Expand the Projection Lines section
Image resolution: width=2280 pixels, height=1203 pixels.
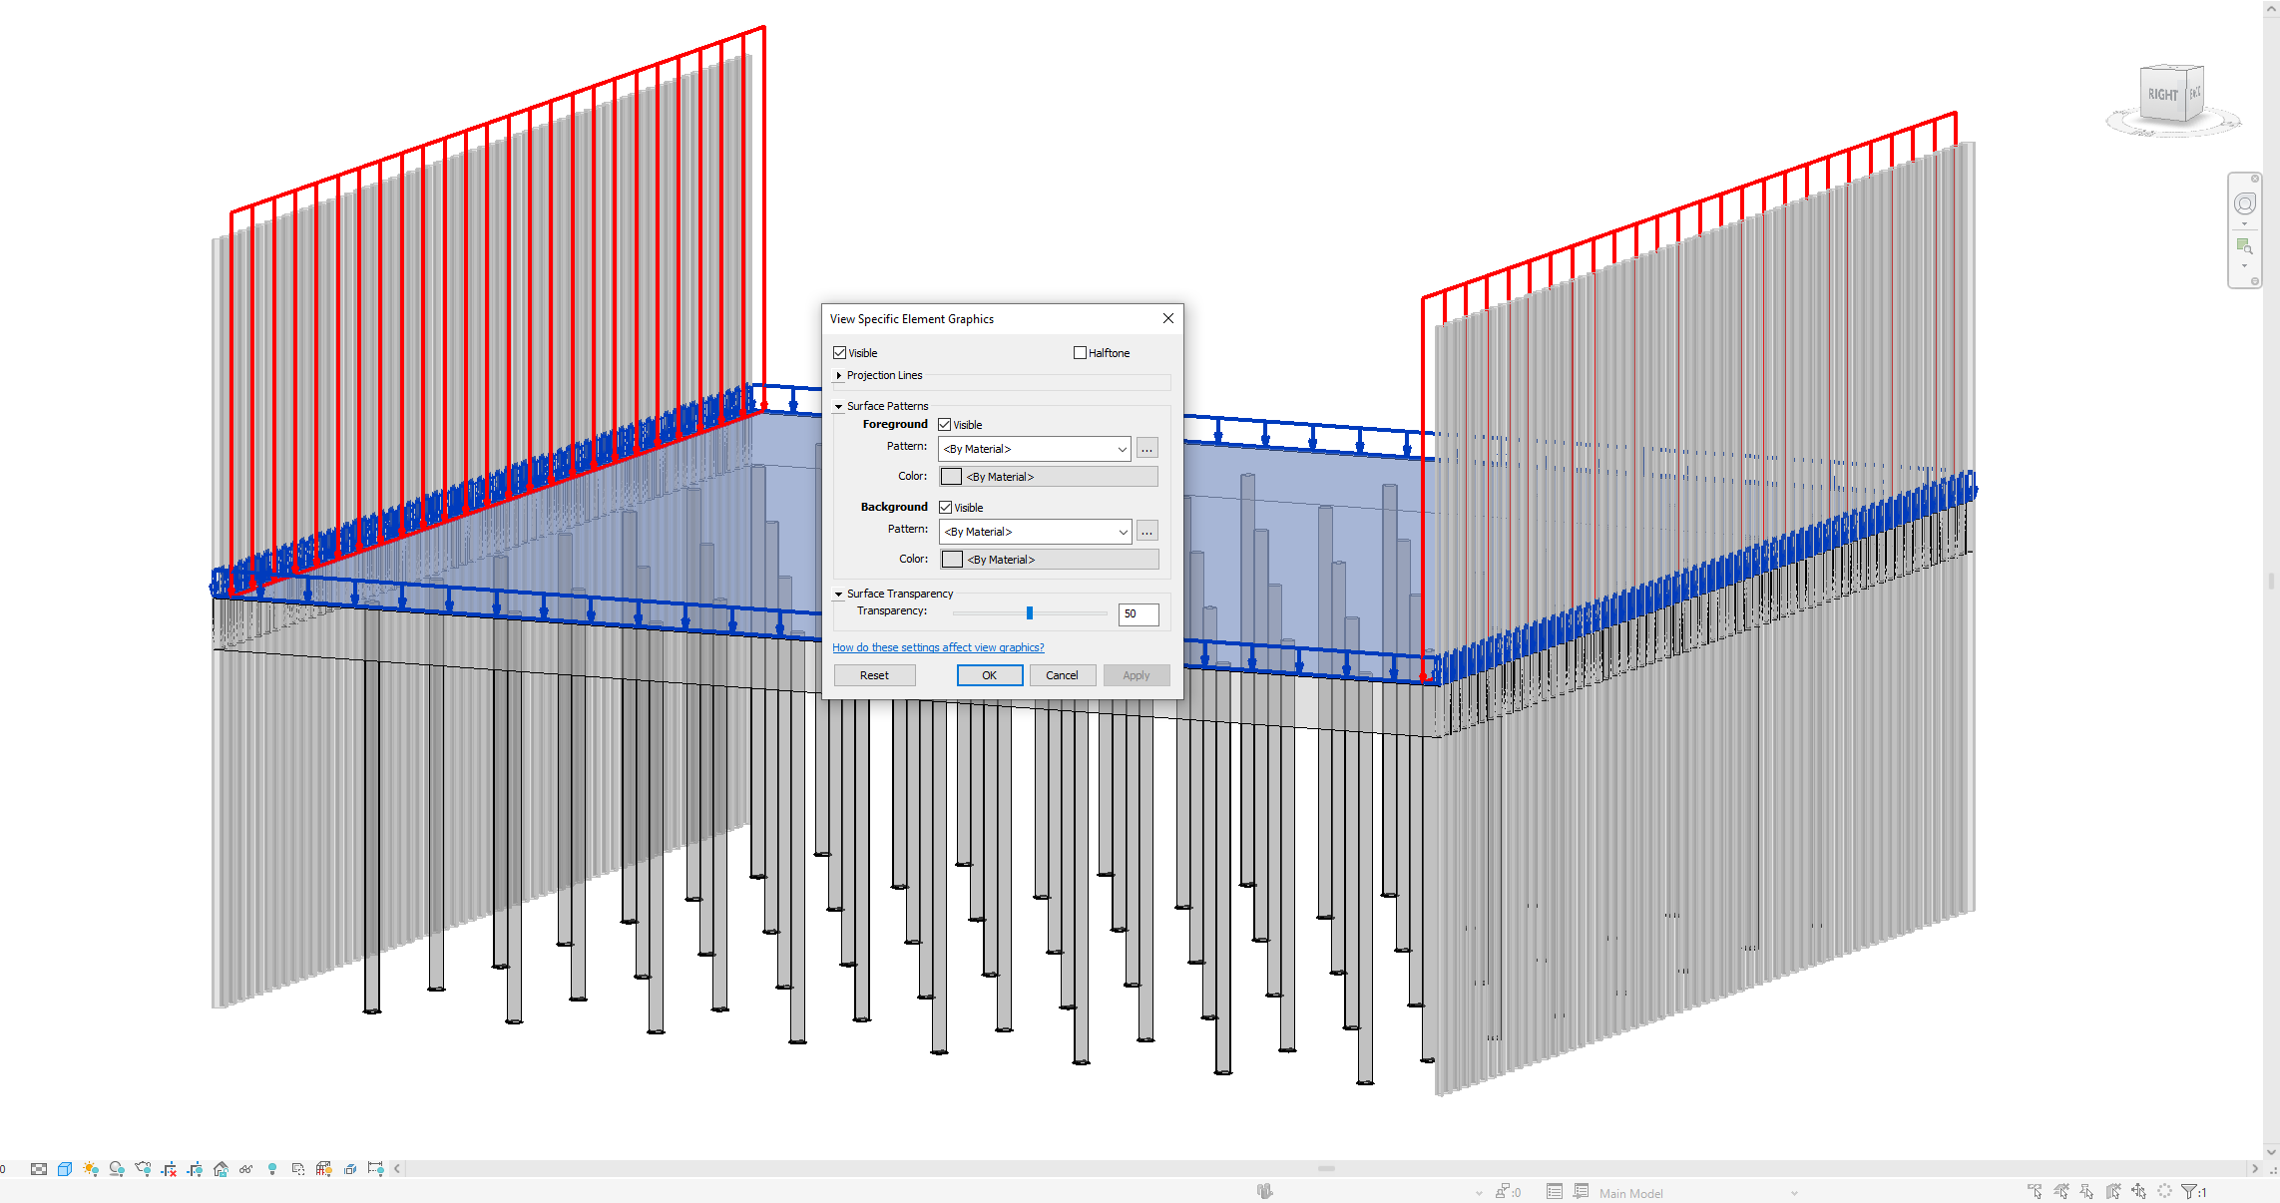(838, 375)
